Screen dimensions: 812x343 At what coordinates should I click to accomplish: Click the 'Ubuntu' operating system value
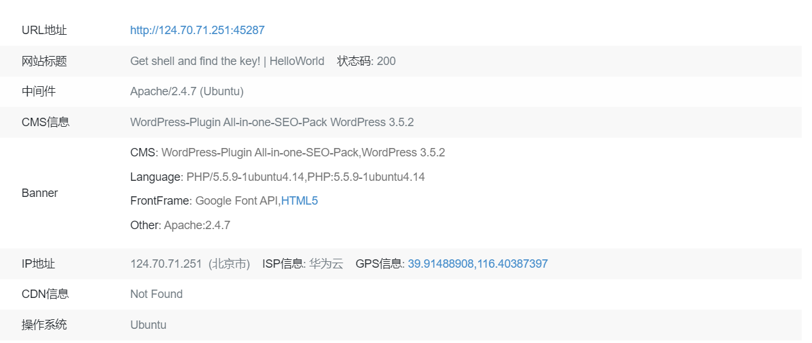(x=148, y=325)
